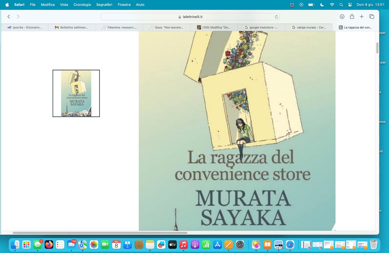Screen dimensions: 389x253
Task: Open Pages from the Dock
Action: pos(229,244)
